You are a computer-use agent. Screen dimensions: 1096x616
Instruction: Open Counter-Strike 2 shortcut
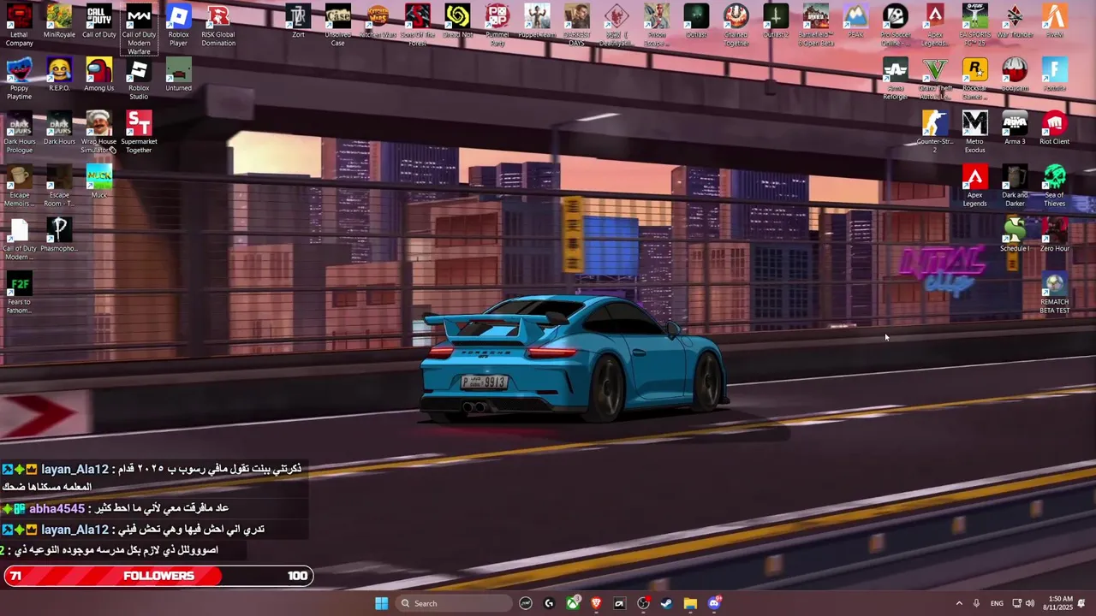tap(935, 133)
